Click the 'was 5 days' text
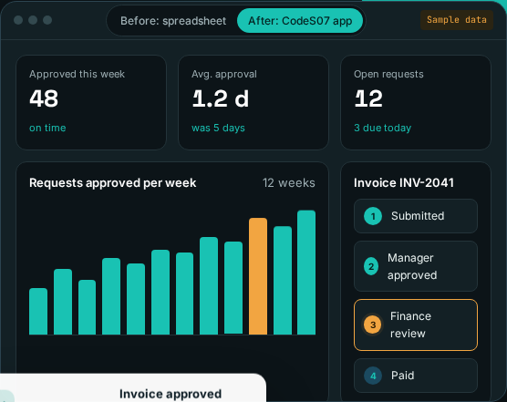The height and width of the screenshot is (402, 507). [218, 128]
